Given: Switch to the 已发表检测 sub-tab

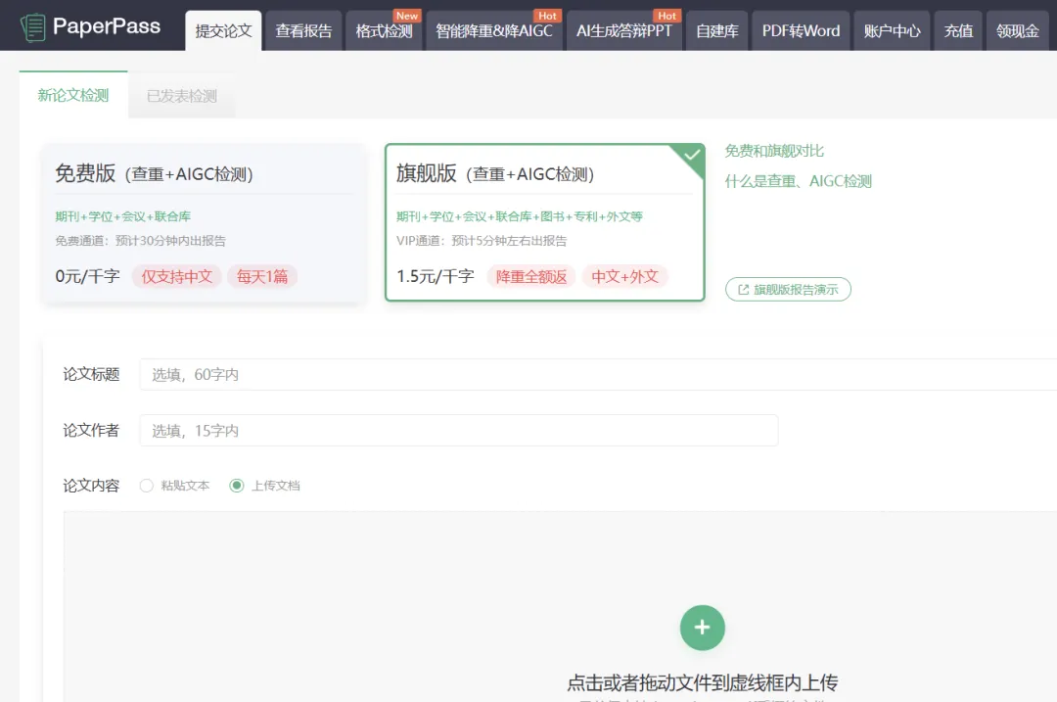Looking at the screenshot, I should coord(182,96).
